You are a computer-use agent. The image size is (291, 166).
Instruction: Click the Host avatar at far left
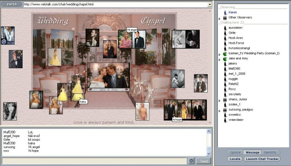8,36
